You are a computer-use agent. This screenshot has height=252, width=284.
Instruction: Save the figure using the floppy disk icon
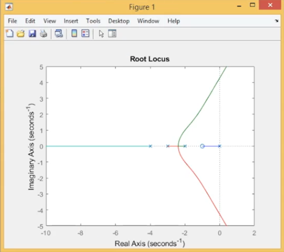pyautogui.click(x=32, y=33)
